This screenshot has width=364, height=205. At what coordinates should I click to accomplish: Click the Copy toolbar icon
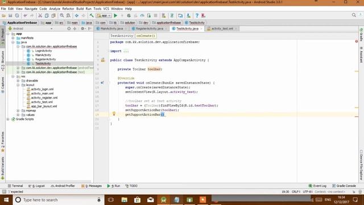[x=47, y=15]
